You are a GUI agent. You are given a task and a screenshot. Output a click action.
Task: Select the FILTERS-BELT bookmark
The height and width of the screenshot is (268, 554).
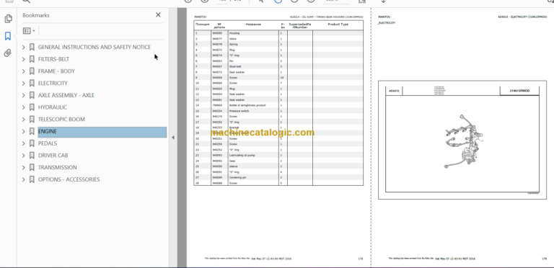pyautogui.click(x=53, y=59)
